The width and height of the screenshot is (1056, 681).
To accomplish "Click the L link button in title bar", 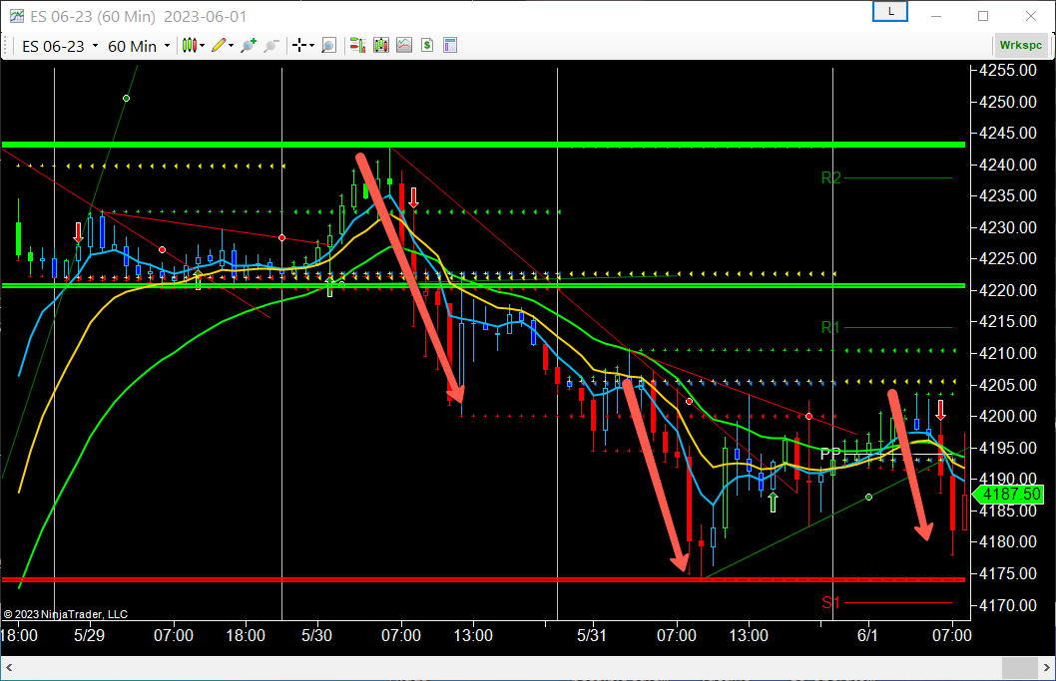I will tap(890, 11).
